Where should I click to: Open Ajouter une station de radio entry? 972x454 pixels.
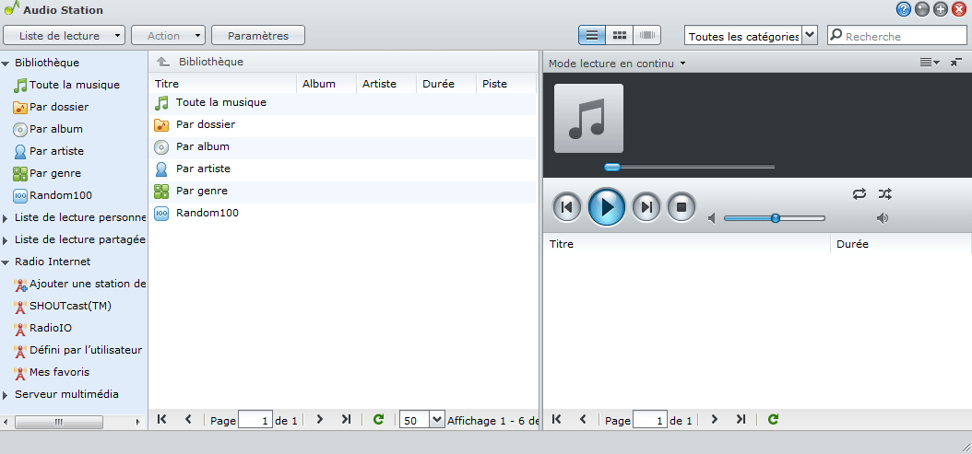(88, 285)
